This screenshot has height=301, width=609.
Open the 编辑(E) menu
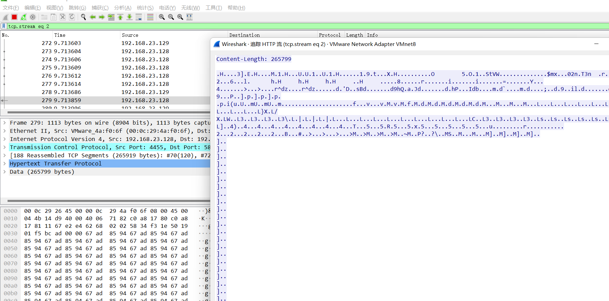[33, 7]
